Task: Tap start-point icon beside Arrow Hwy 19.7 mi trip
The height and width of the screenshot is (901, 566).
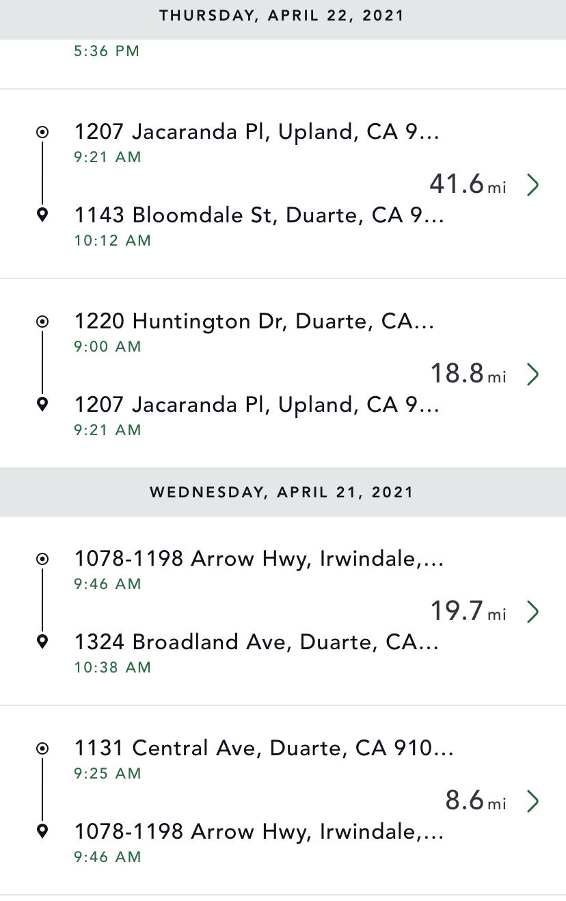Action: point(42,559)
